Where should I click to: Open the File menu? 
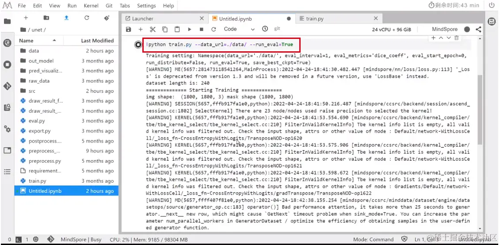coord(22,6)
